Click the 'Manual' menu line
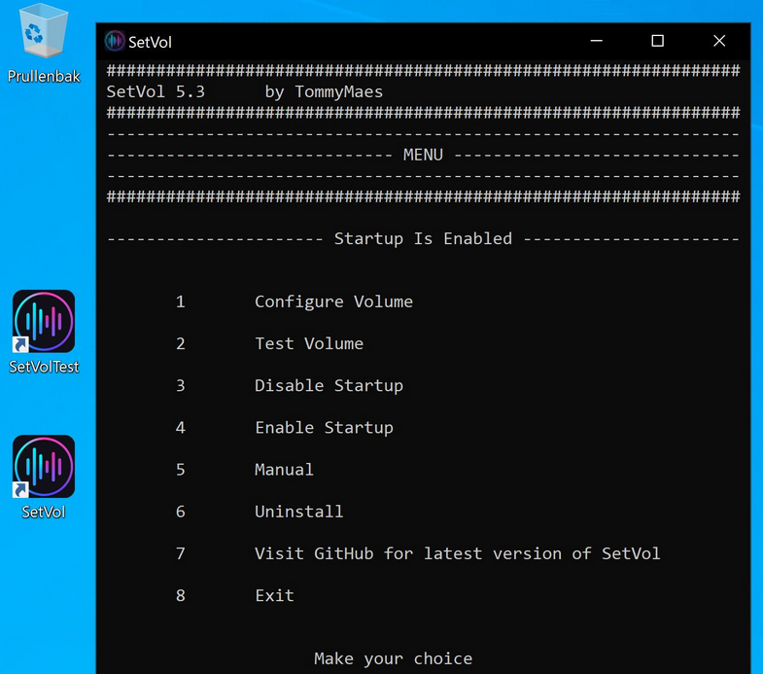Viewport: 763px width, 674px height. click(x=284, y=470)
